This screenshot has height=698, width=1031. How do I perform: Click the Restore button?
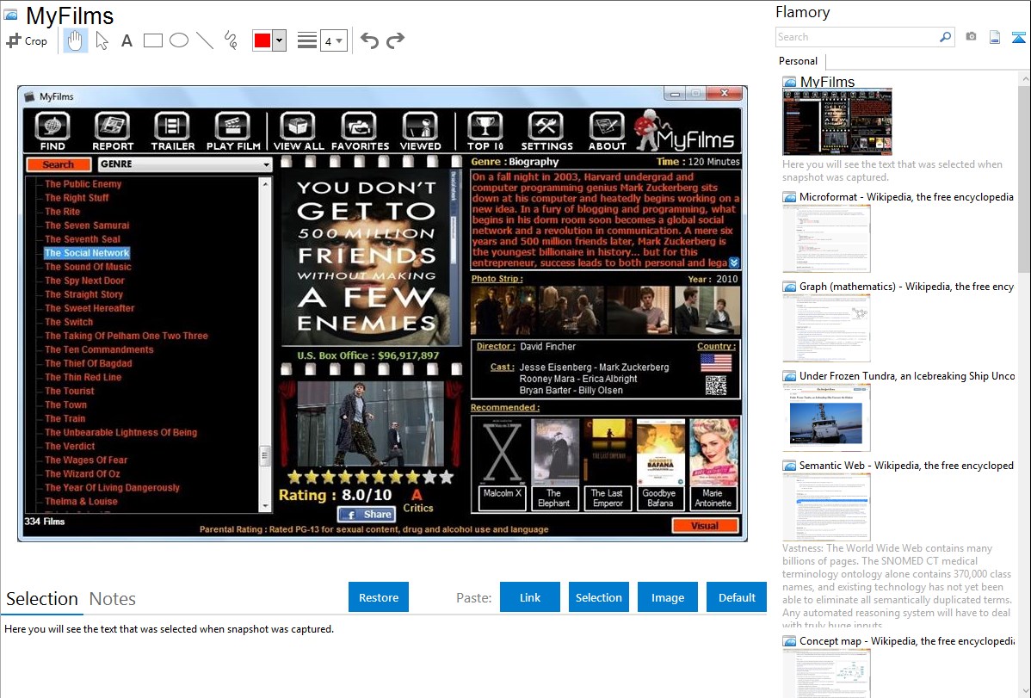(x=379, y=597)
